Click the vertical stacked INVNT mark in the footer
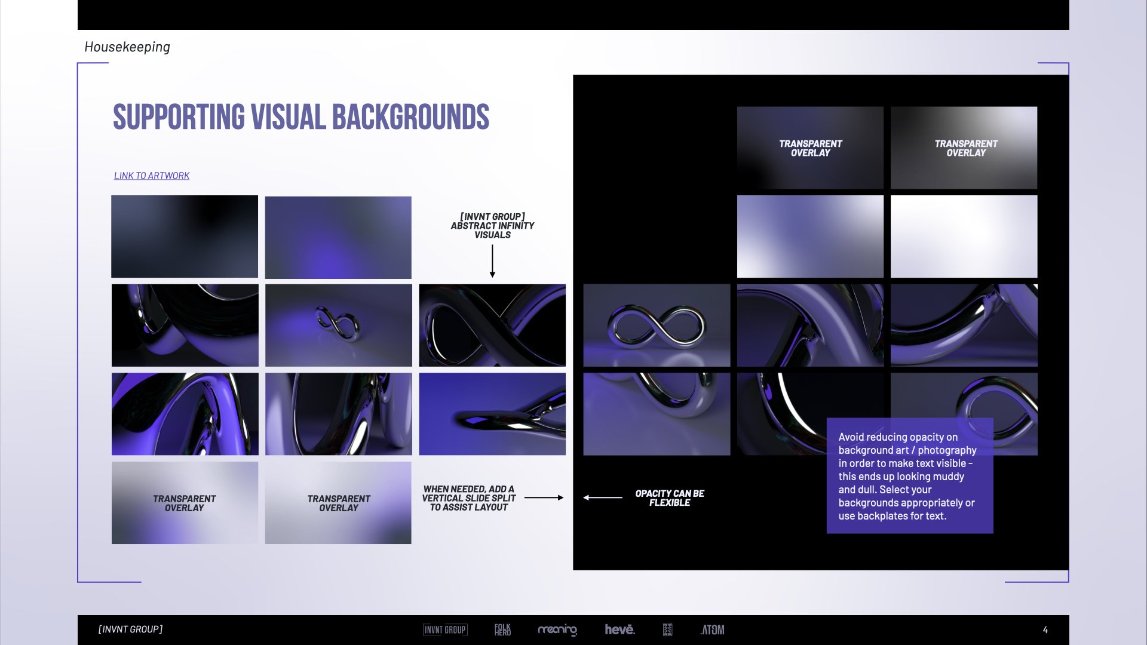This screenshot has width=1147, height=645. pyautogui.click(x=668, y=629)
